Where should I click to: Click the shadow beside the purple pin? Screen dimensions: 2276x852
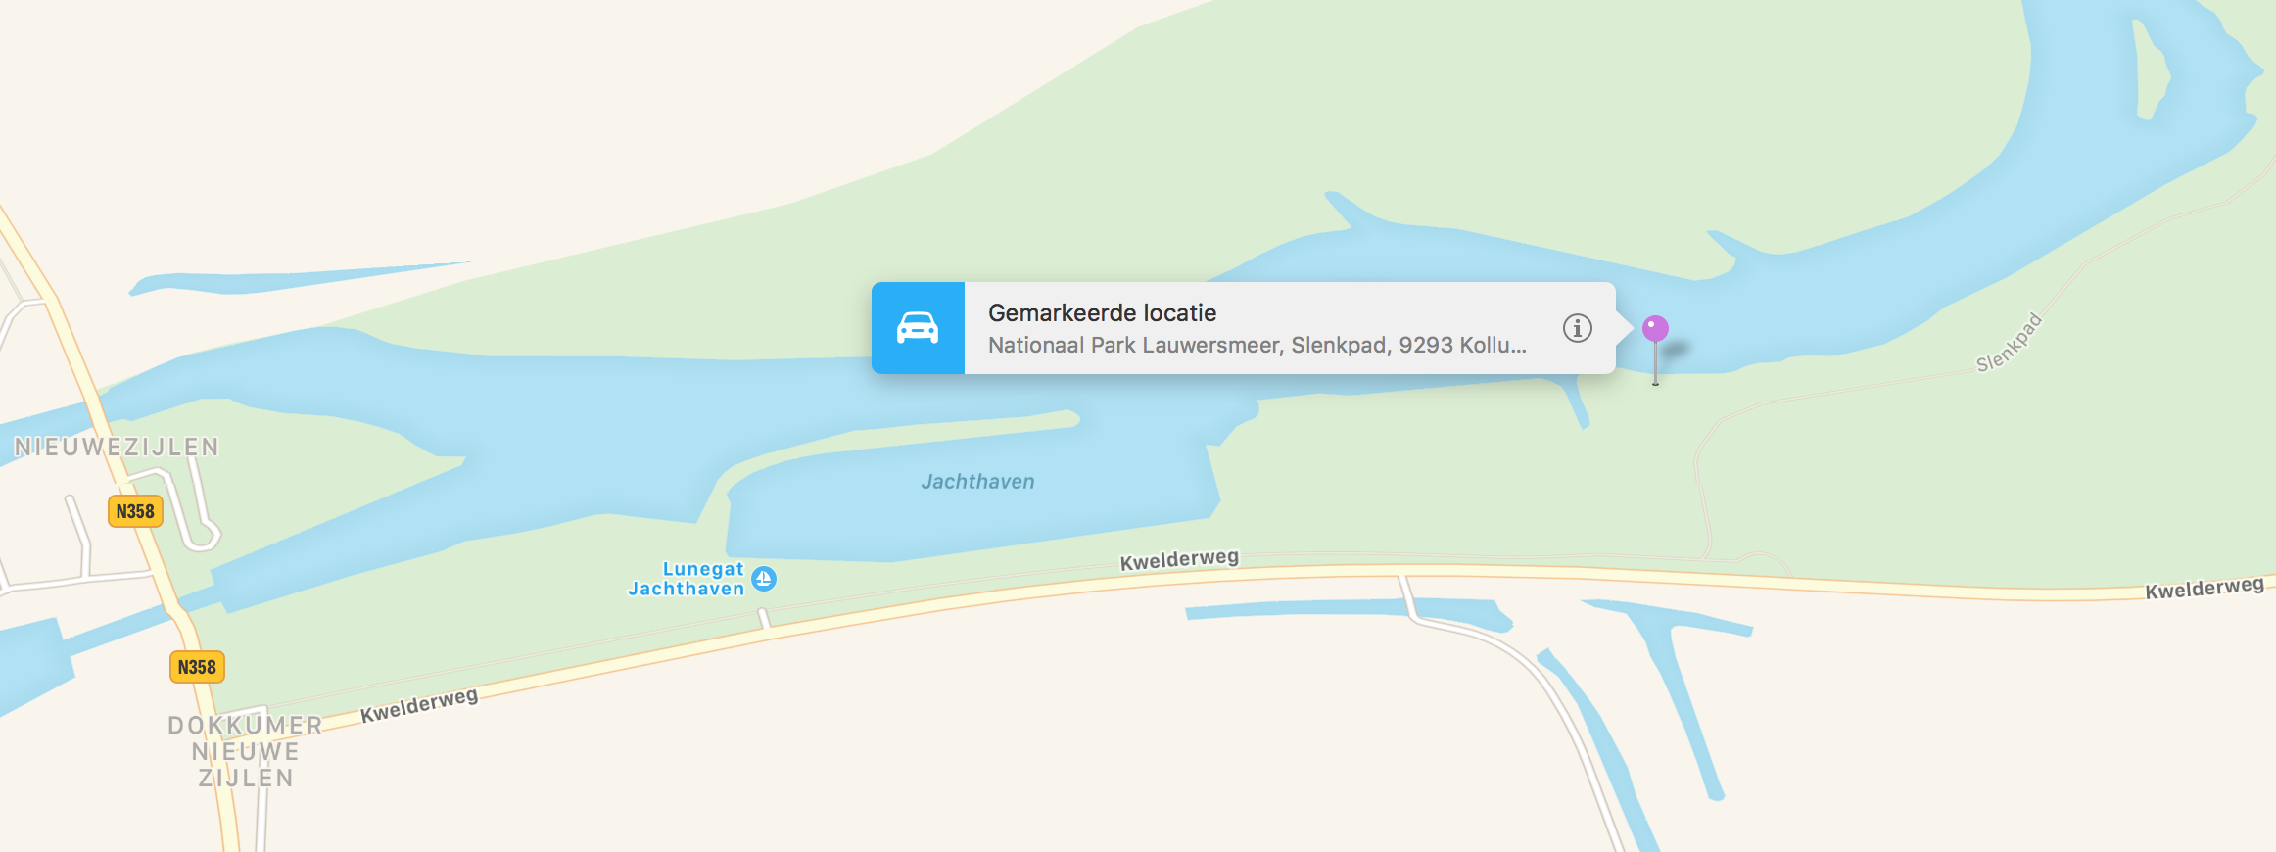click(1677, 348)
